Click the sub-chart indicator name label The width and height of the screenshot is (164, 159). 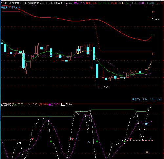6,105
